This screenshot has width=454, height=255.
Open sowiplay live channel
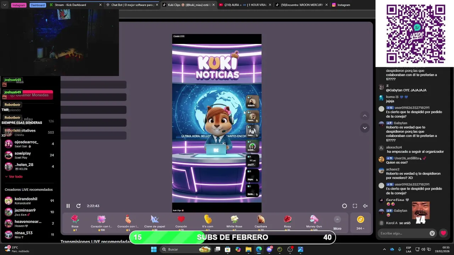pyautogui.click(x=29, y=155)
